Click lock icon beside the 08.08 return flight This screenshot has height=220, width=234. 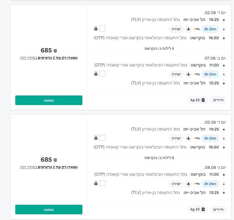[96, 183]
